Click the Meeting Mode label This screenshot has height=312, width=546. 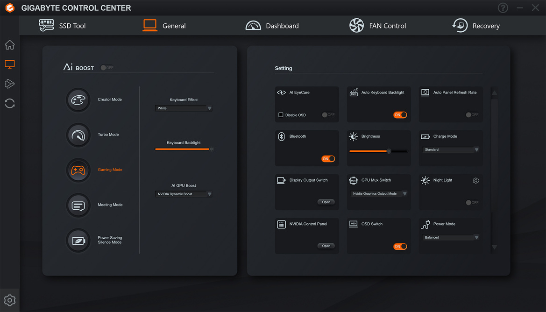coord(110,205)
